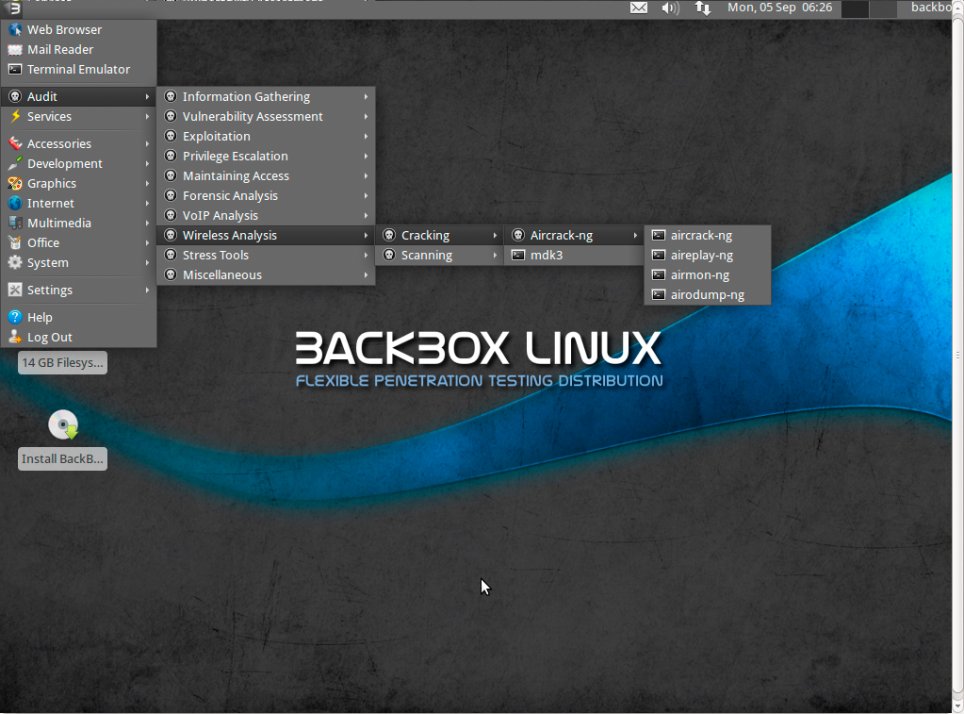
Task: Click the Graphics palette icon
Action: tap(15, 183)
